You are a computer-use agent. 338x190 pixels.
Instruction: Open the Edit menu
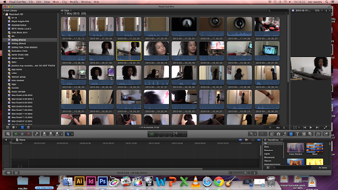[x=39, y=2]
